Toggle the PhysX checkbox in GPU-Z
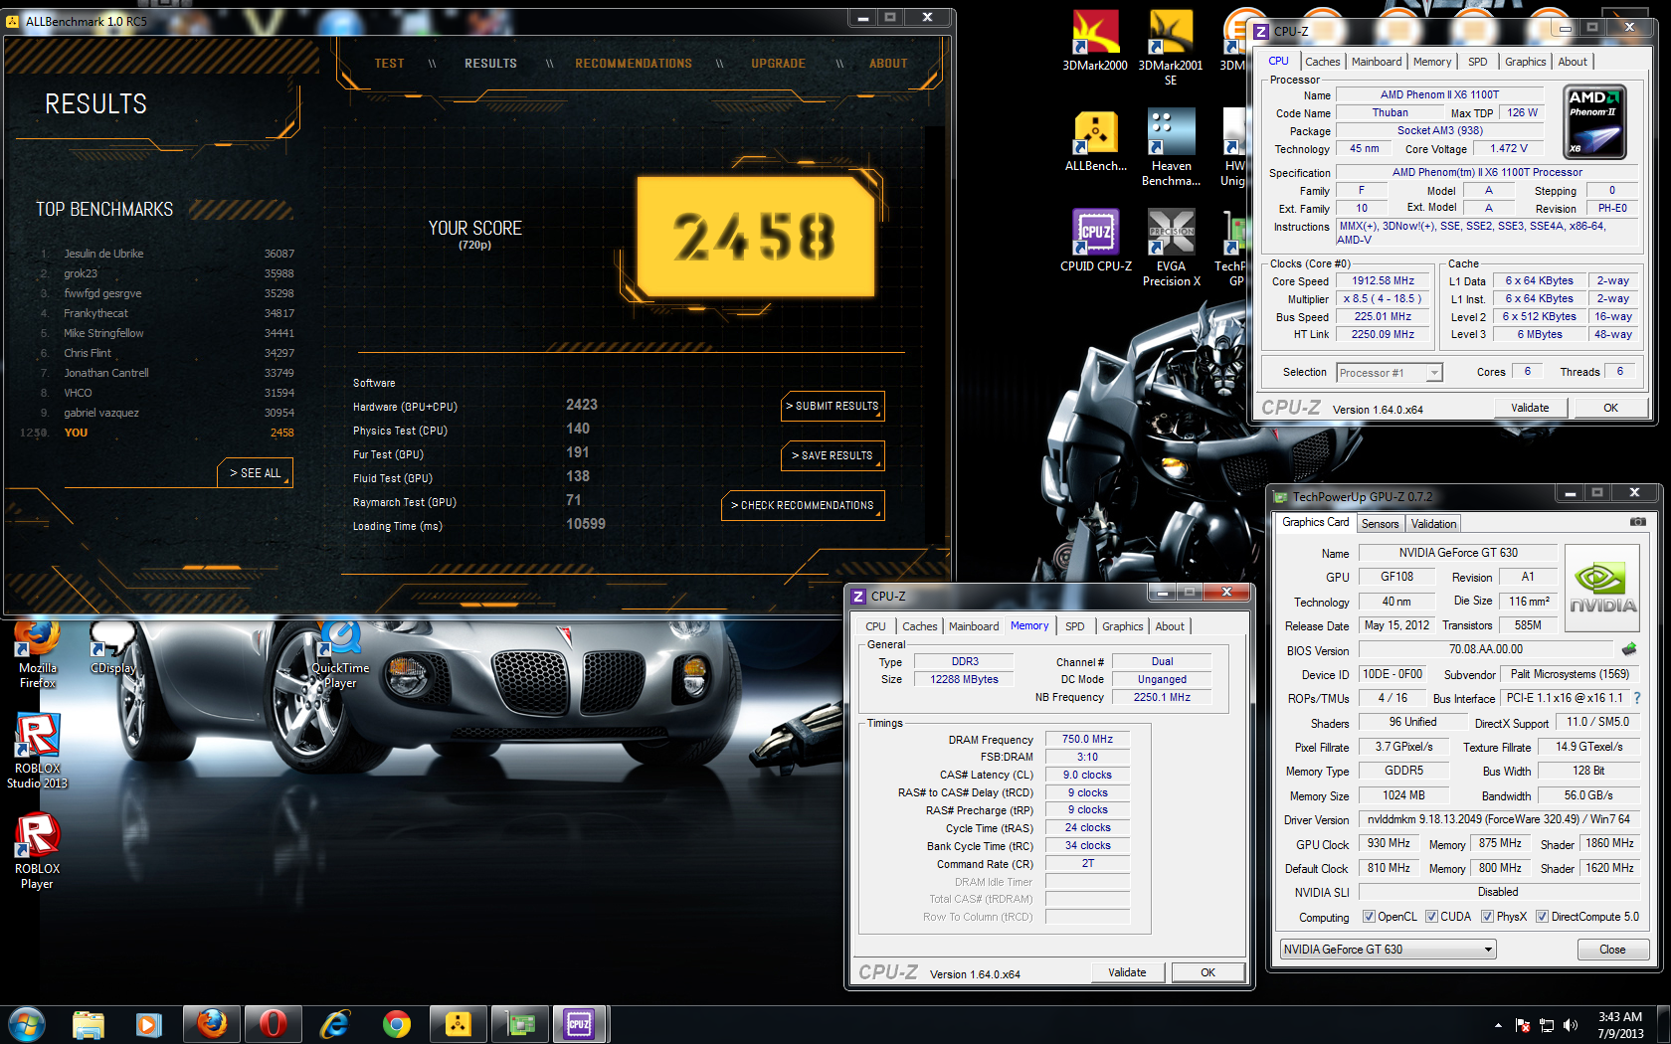Screen dimensions: 1671x1044 (1487, 917)
